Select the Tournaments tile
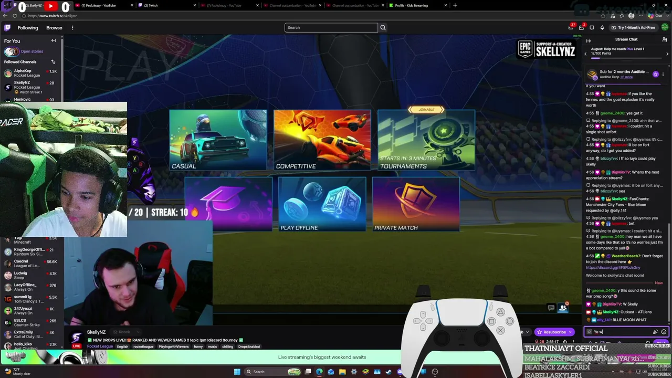 point(426,140)
